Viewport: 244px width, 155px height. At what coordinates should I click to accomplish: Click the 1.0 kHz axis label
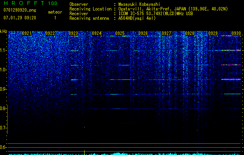click(x=3, y=70)
